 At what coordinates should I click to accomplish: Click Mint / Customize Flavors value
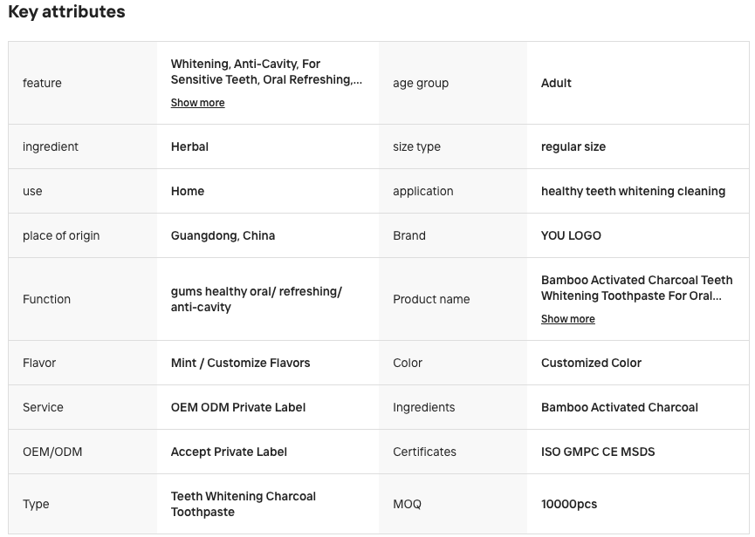(240, 363)
